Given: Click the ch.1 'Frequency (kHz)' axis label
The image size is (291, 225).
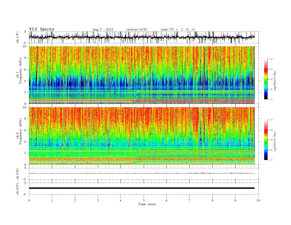Looking at the screenshot, I should [21, 71].
